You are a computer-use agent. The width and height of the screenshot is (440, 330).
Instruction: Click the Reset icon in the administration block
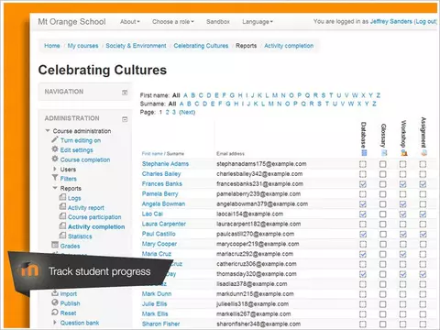click(55, 313)
